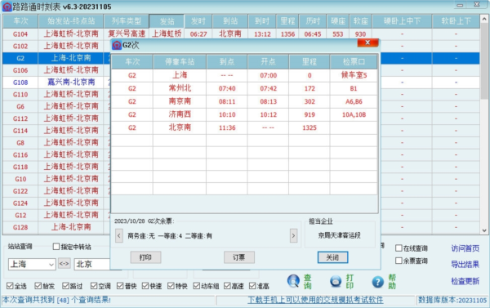Click the 京局天津客运段 operator text
The width and height of the screenshot is (490, 308).
tap(340, 235)
